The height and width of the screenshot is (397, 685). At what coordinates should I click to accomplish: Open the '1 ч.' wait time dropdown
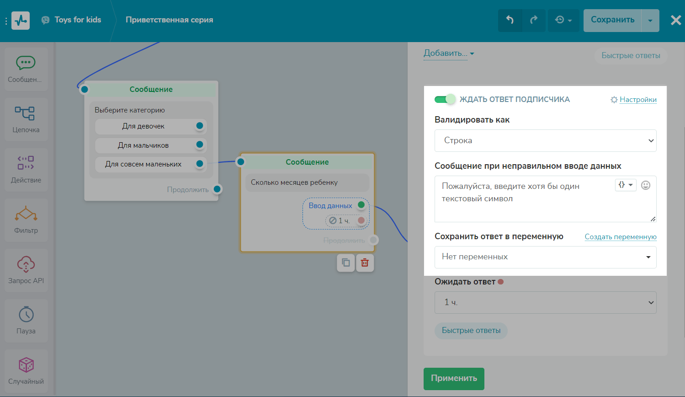coord(545,302)
